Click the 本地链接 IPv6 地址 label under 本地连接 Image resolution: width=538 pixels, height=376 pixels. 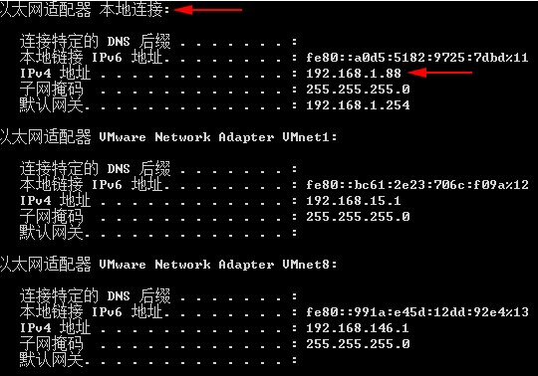91,57
